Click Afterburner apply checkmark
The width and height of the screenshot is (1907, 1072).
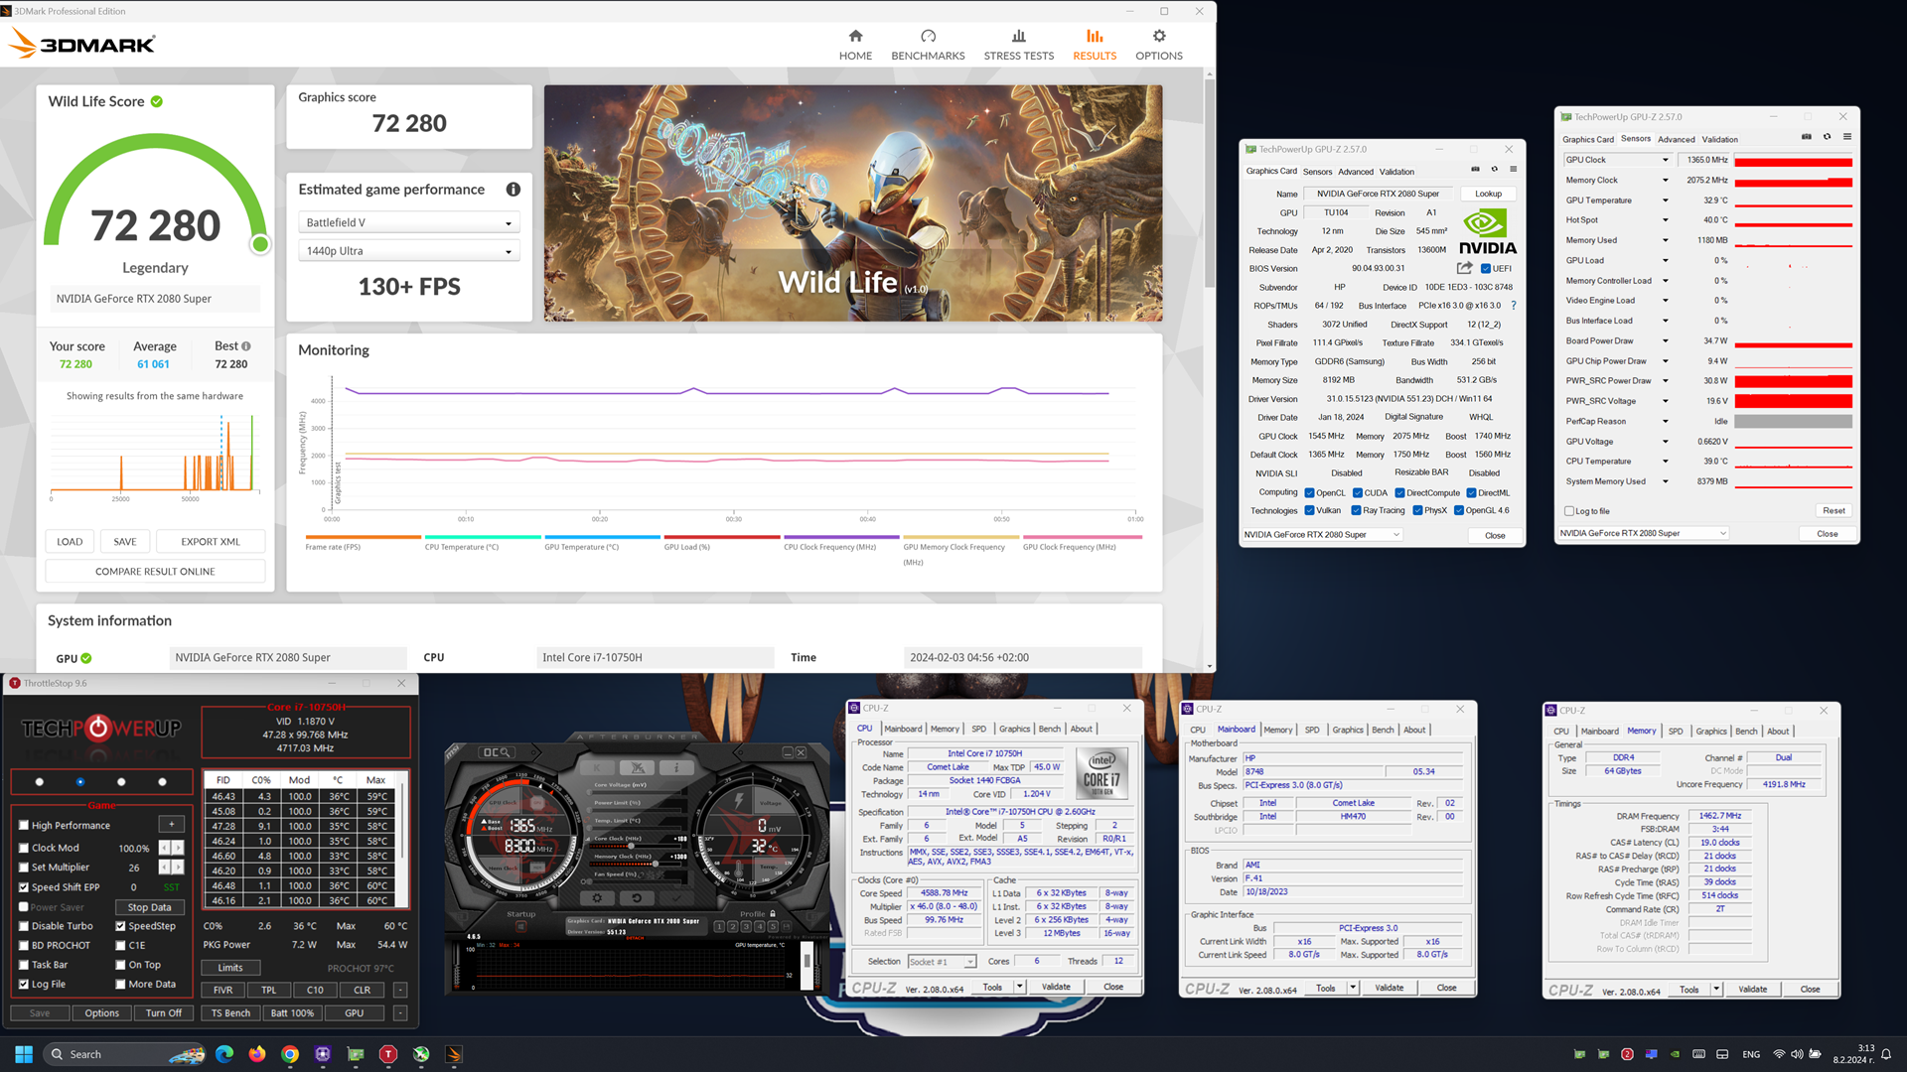point(676,898)
